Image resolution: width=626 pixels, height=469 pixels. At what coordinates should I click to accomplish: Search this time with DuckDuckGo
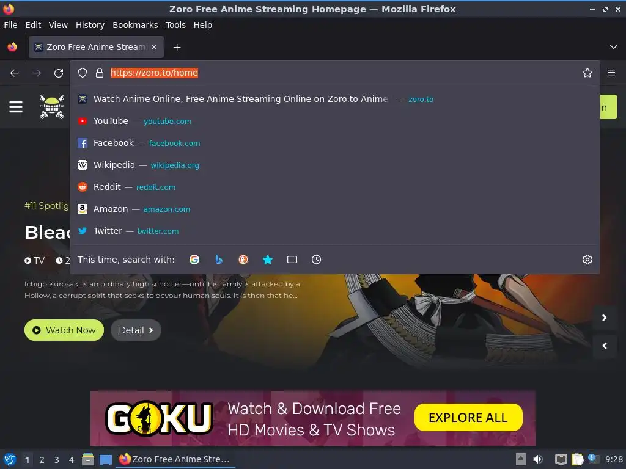click(243, 260)
